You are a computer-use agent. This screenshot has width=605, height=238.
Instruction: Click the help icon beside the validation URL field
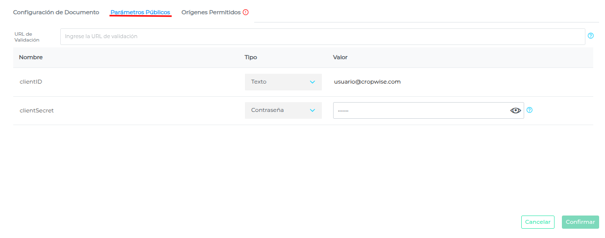pos(591,36)
